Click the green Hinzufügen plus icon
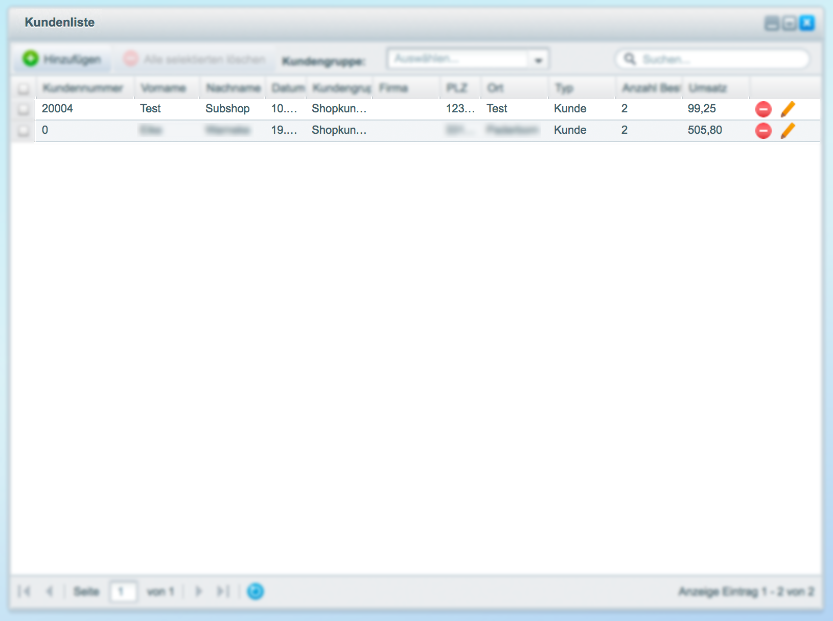 (31, 59)
